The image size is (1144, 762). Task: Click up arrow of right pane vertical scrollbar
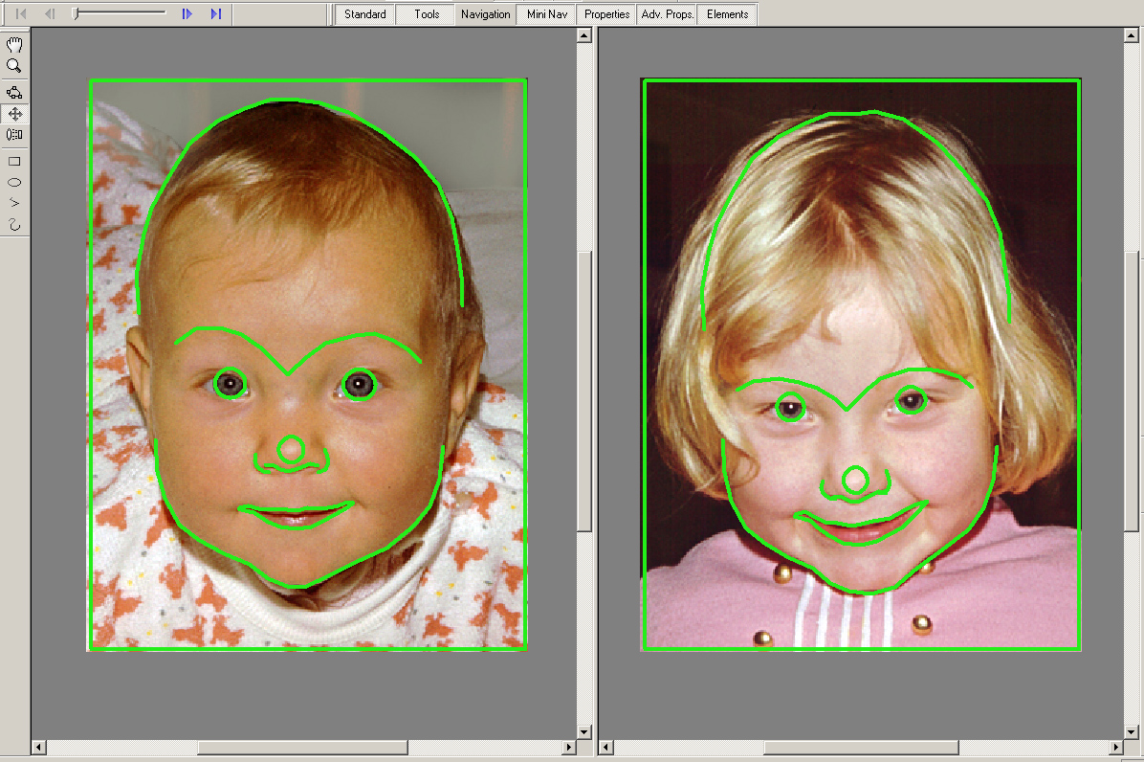click(x=1132, y=35)
